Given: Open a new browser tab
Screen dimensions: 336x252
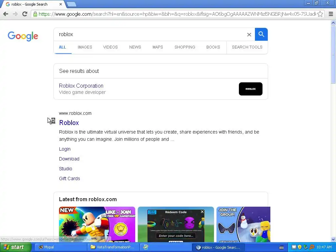Looking at the screenshot, I should 71,4.
